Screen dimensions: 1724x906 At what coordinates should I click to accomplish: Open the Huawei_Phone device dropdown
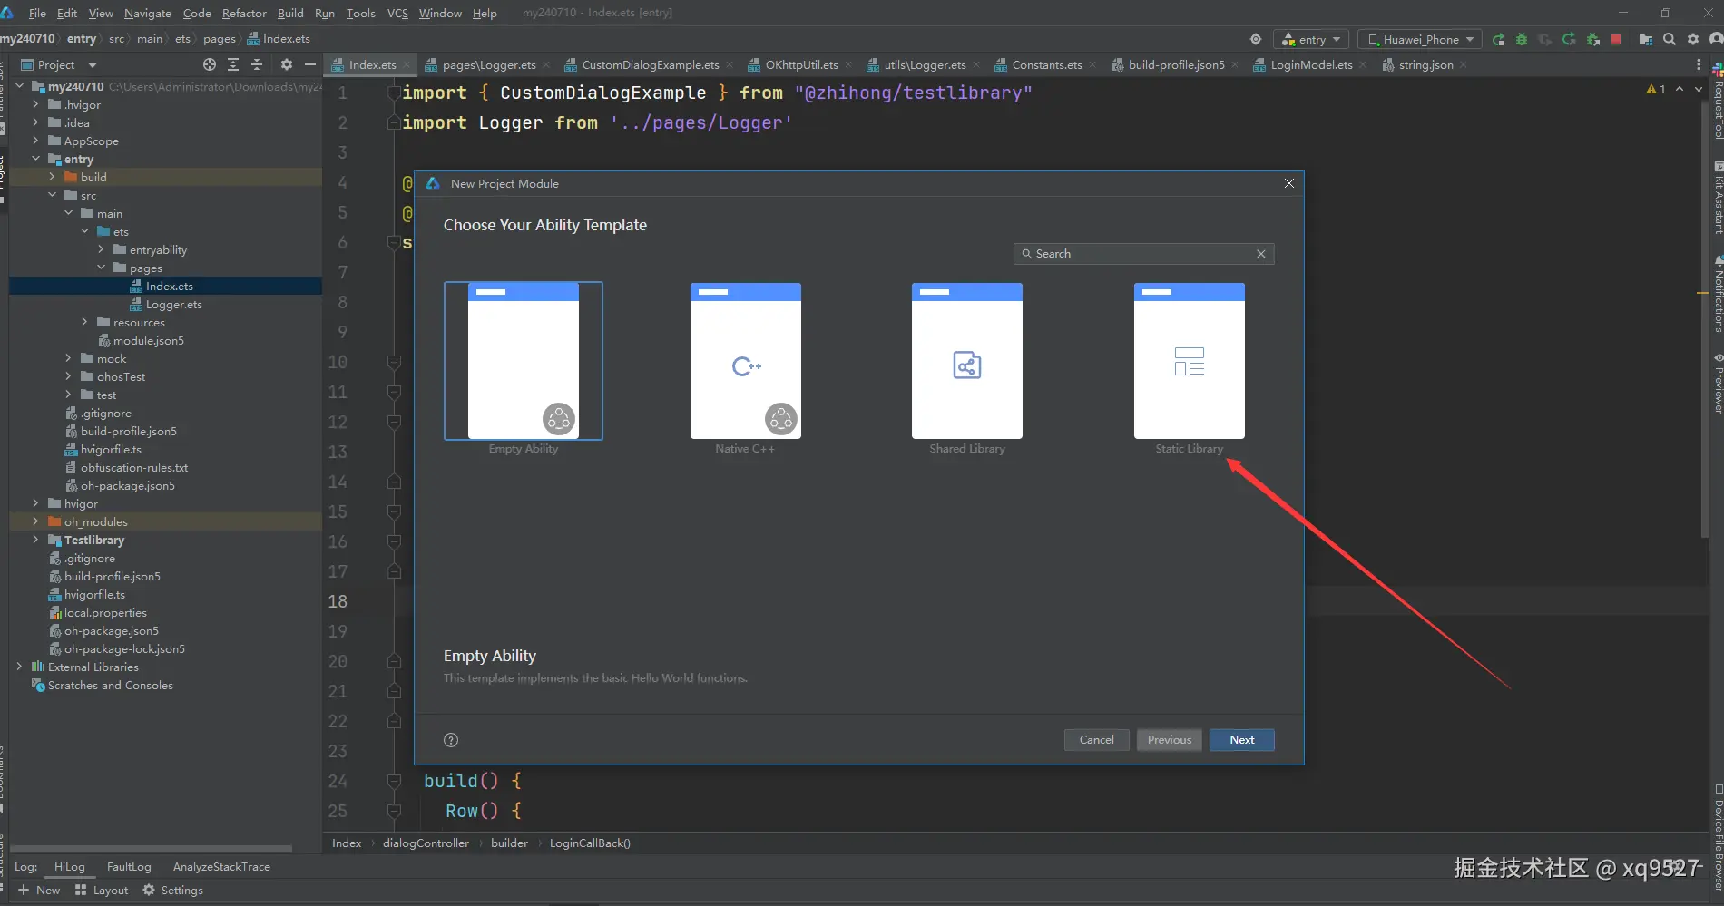pyautogui.click(x=1420, y=39)
